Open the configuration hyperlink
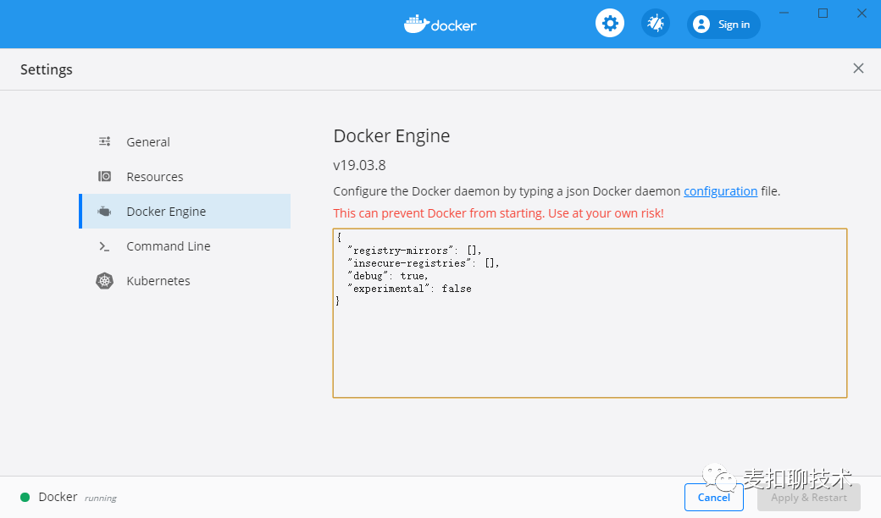The width and height of the screenshot is (881, 518). coord(720,191)
